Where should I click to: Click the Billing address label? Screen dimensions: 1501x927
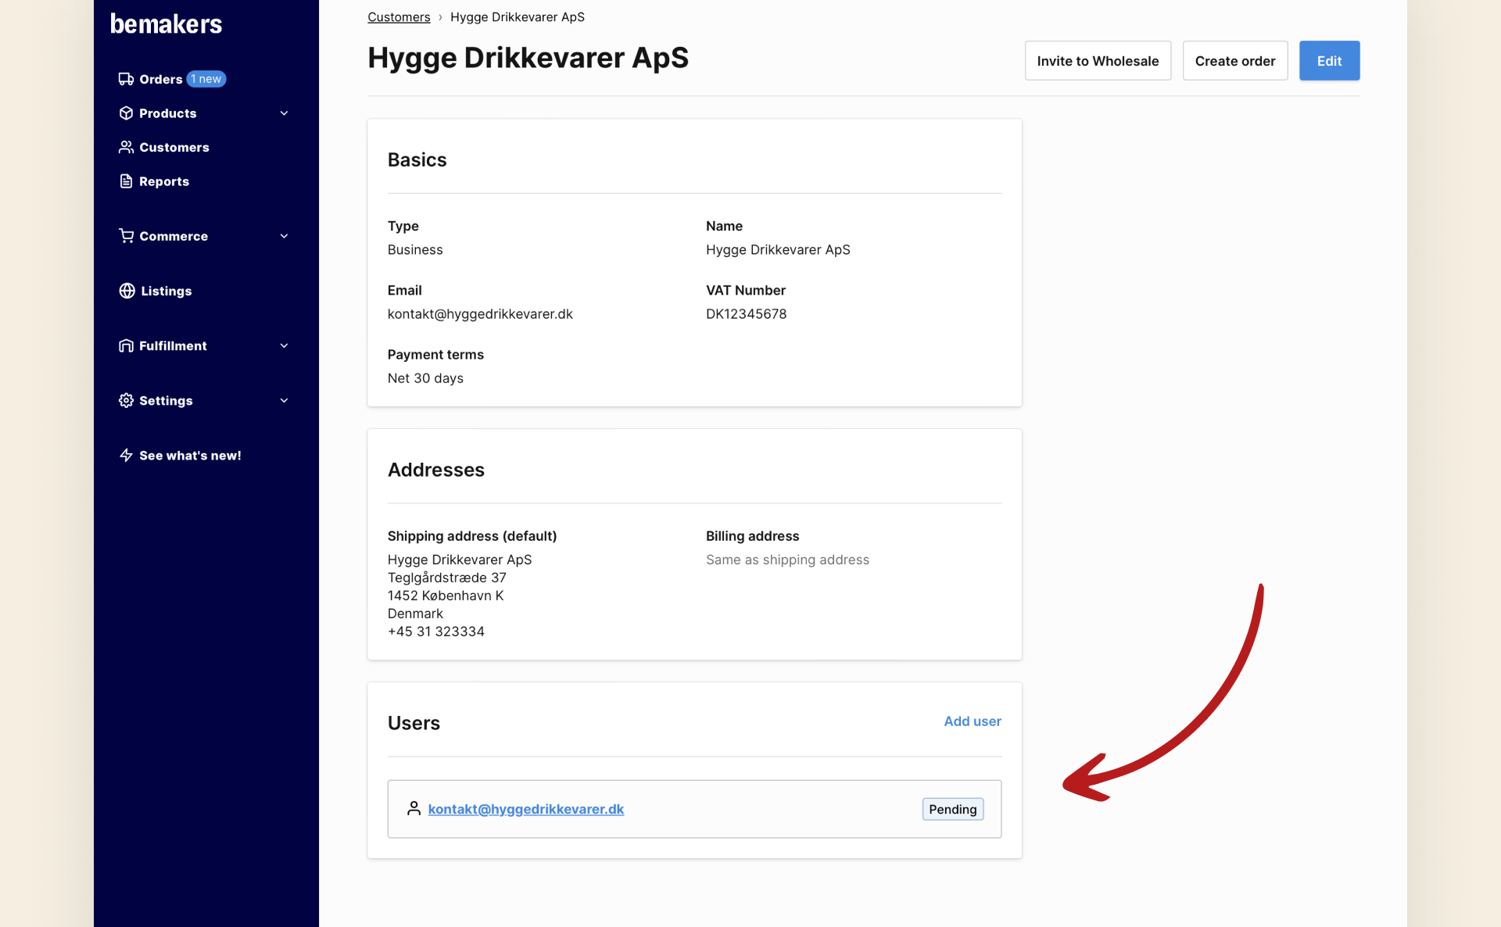(x=752, y=536)
